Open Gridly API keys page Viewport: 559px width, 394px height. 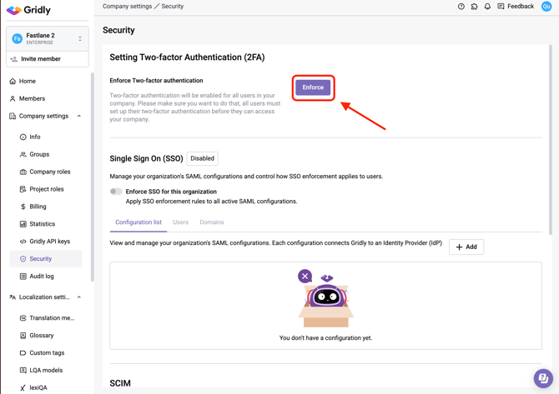click(x=49, y=242)
